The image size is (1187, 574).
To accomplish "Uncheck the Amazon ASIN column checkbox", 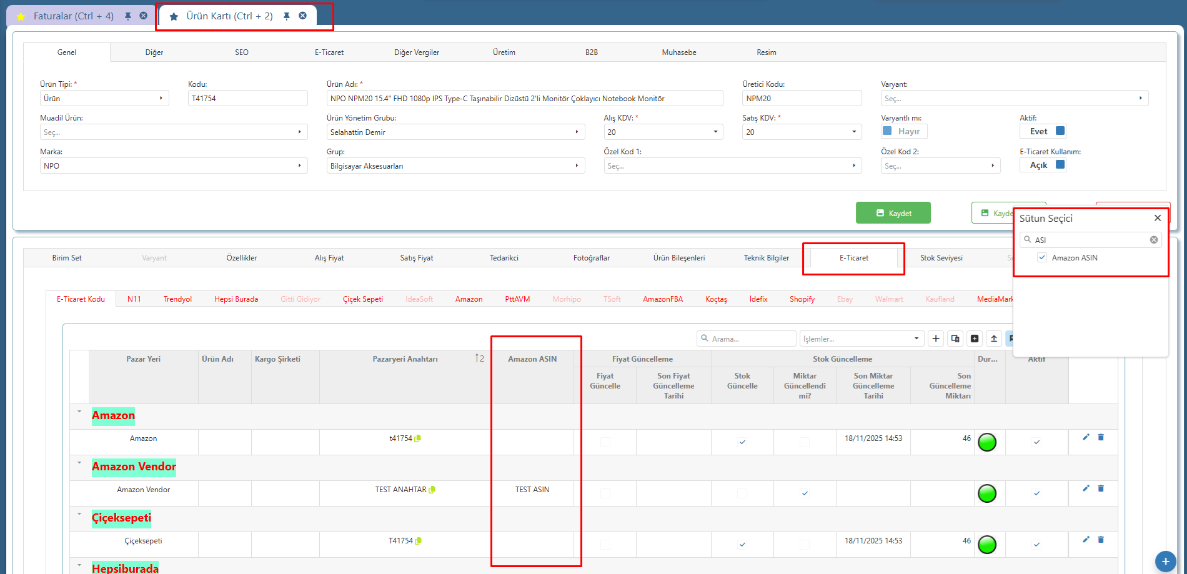I will pyautogui.click(x=1042, y=257).
